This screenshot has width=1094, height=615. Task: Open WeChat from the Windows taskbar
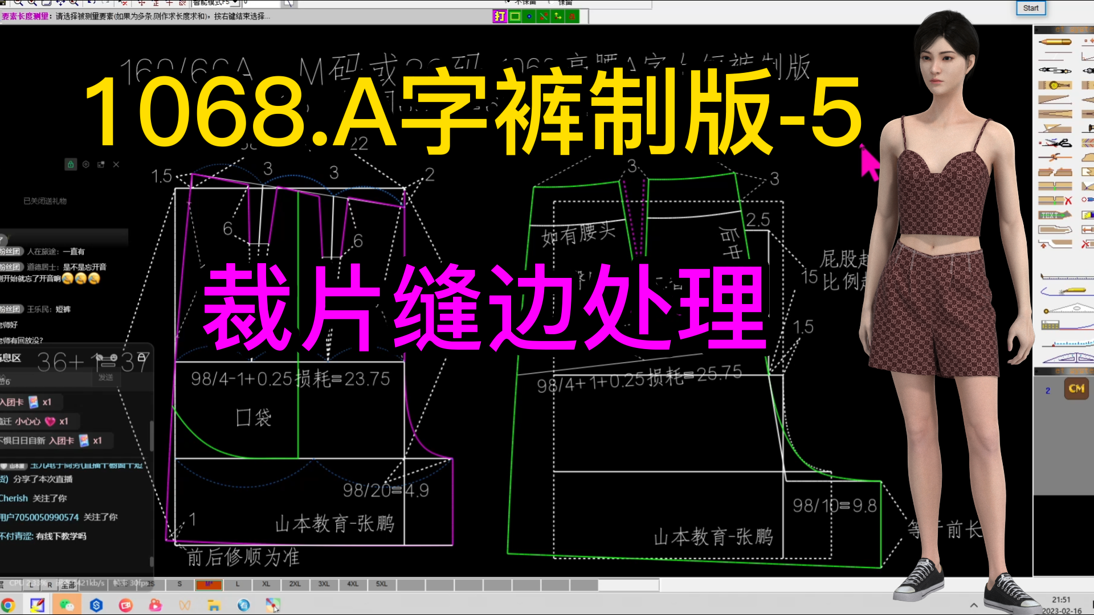pos(66,604)
